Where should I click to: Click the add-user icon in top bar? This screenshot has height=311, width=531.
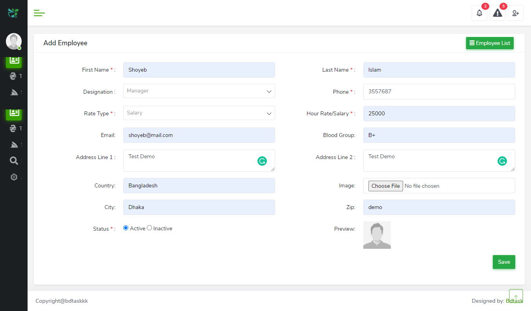(x=515, y=13)
